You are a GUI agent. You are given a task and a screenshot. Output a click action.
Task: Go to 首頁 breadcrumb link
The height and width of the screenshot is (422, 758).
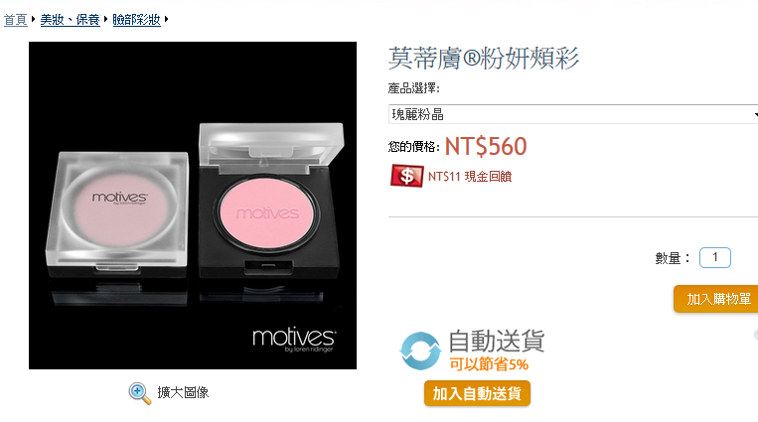coord(16,19)
